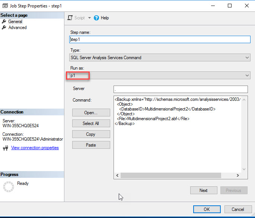255x218 pixels.
Task: Click the Help question mark icon
Action: click(96, 18)
